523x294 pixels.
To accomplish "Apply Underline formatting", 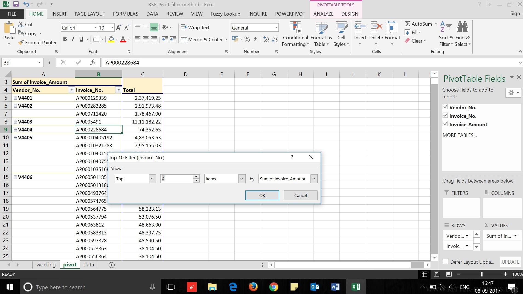I will 81,39.
